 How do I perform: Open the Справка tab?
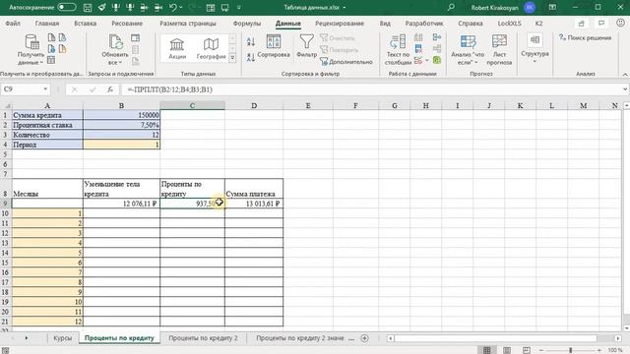471,24
